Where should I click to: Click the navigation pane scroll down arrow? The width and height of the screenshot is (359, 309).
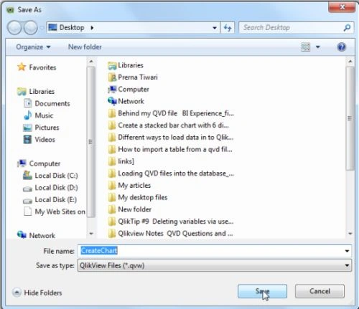(x=91, y=234)
